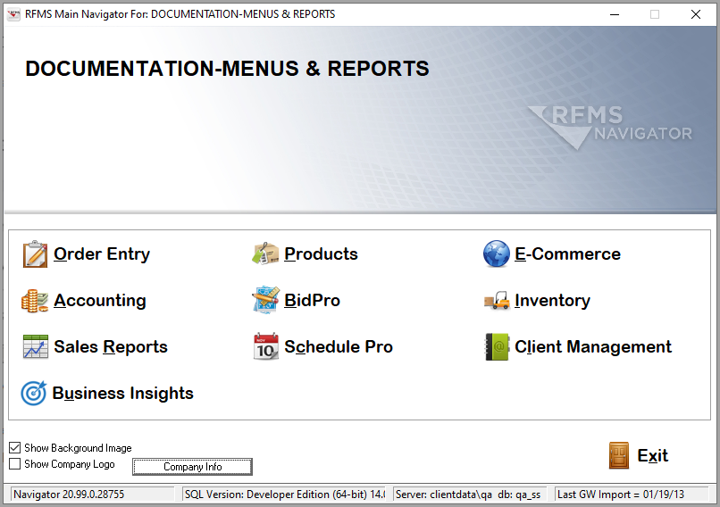Launch BidPro via its text label
The image size is (720, 507).
point(313,300)
